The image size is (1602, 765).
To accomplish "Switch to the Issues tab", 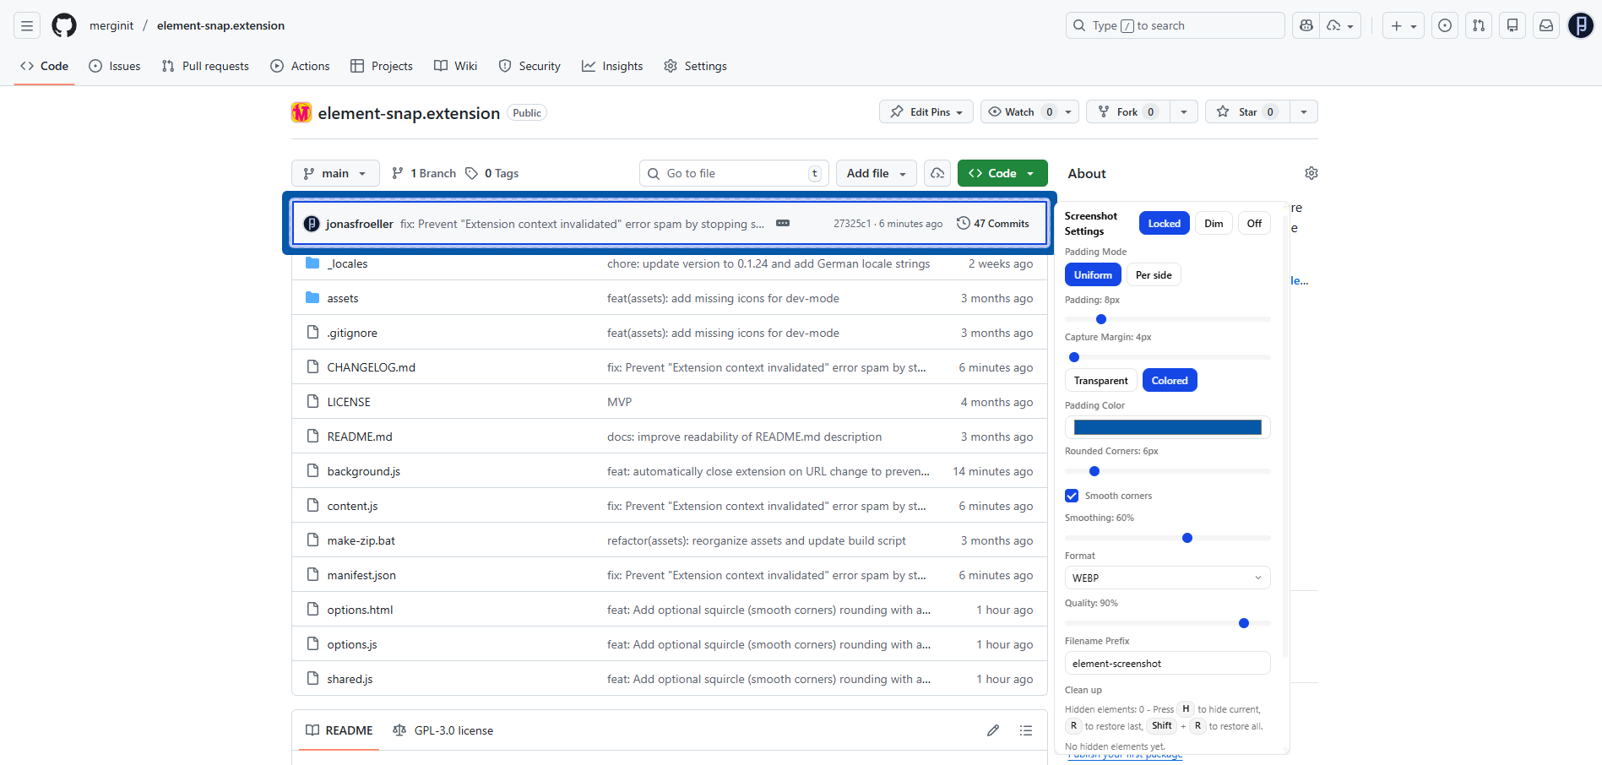I will click(x=114, y=66).
